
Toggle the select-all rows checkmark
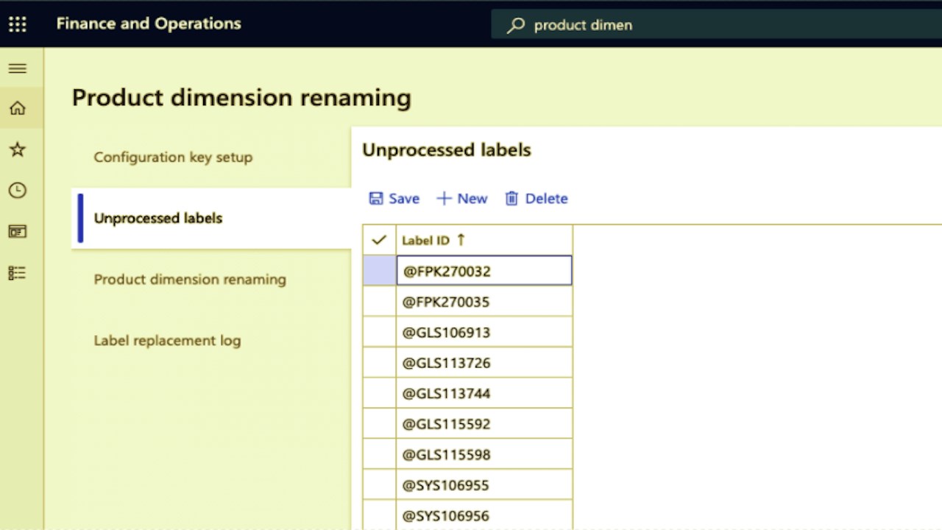(379, 240)
